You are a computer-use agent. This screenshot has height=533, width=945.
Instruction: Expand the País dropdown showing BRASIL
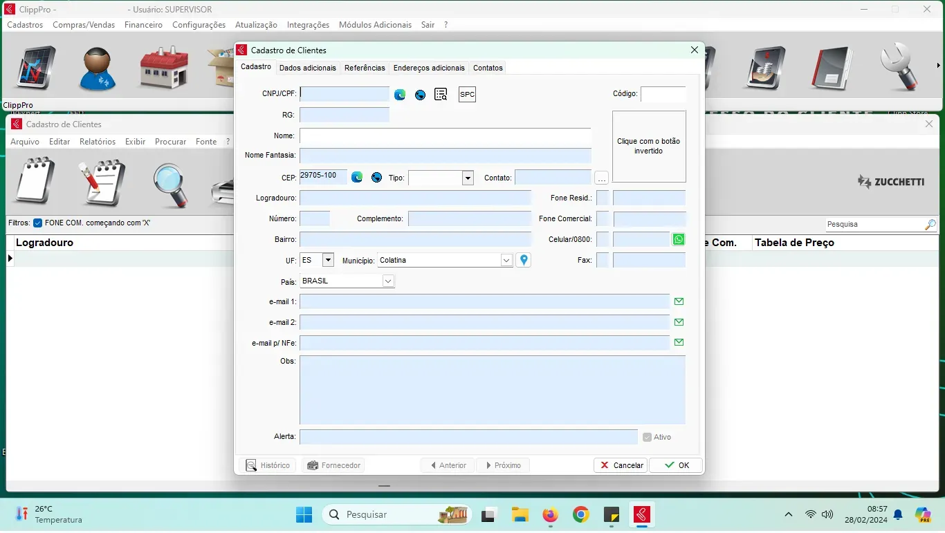pos(388,281)
